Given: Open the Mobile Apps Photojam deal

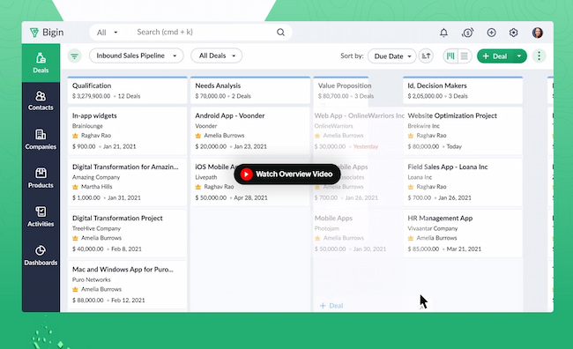Looking at the screenshot, I should (x=358, y=234).
